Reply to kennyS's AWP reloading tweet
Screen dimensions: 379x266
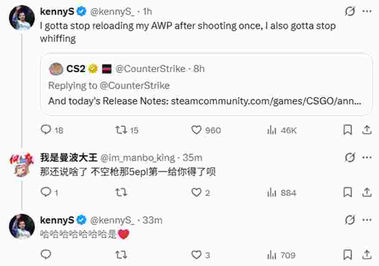[46, 129]
